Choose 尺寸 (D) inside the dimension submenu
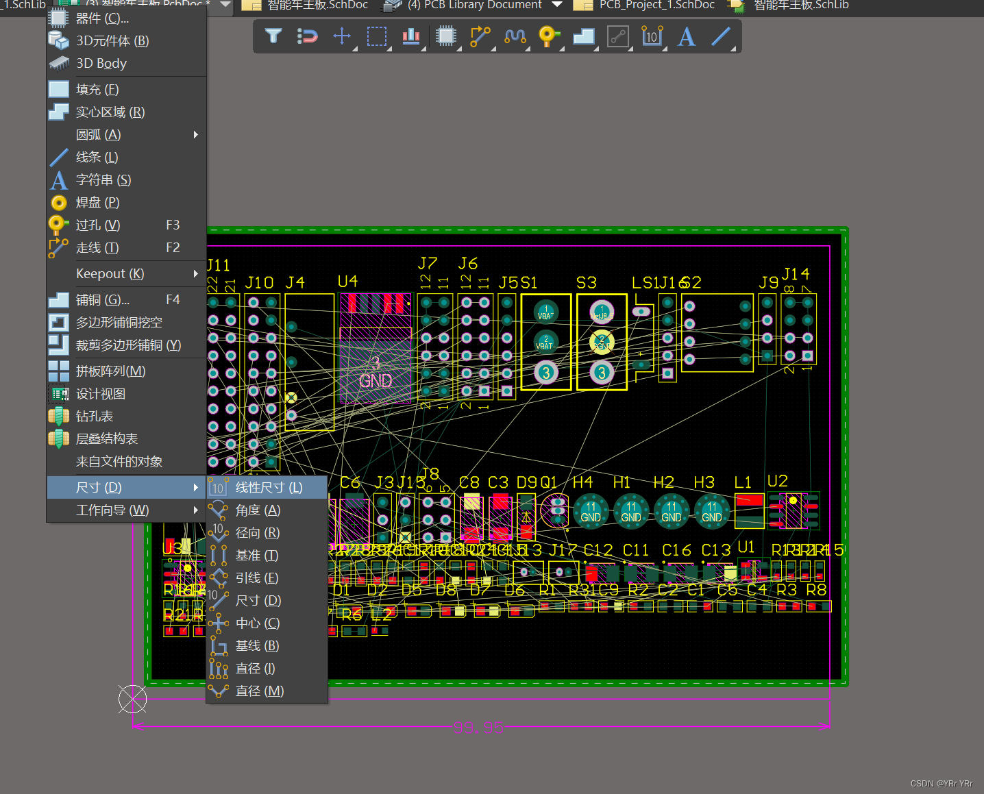The width and height of the screenshot is (984, 794). click(x=267, y=600)
